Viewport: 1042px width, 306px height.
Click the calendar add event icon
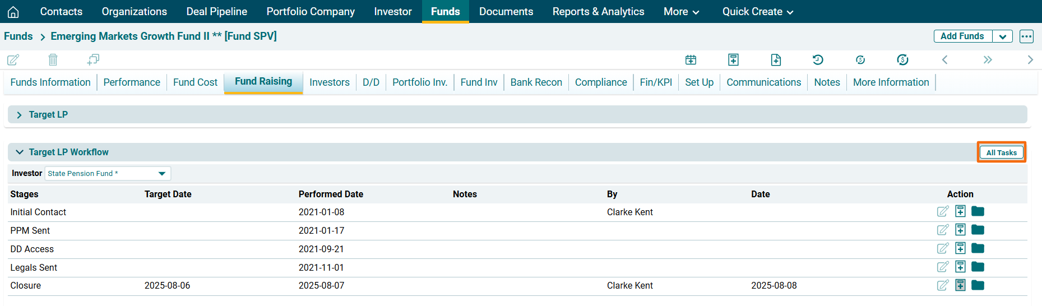[691, 59]
